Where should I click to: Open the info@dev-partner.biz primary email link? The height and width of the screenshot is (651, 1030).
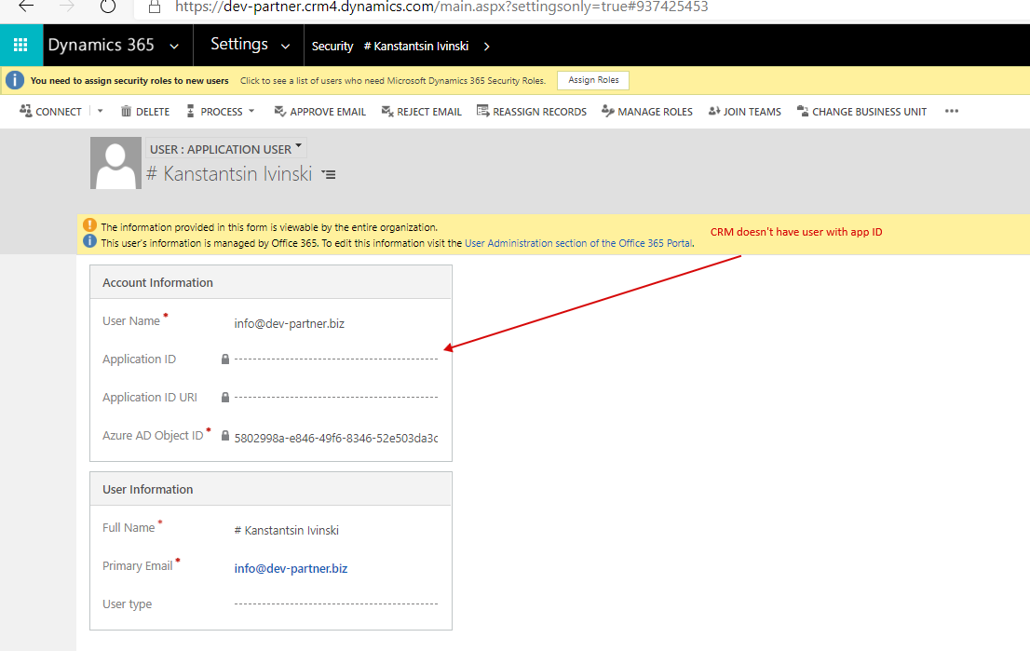click(291, 568)
